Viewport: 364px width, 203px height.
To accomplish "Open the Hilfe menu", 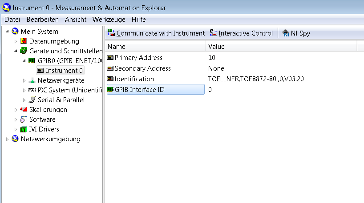I will point(138,20).
